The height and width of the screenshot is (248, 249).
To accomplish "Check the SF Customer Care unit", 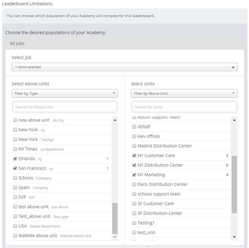I will click(134, 204).
